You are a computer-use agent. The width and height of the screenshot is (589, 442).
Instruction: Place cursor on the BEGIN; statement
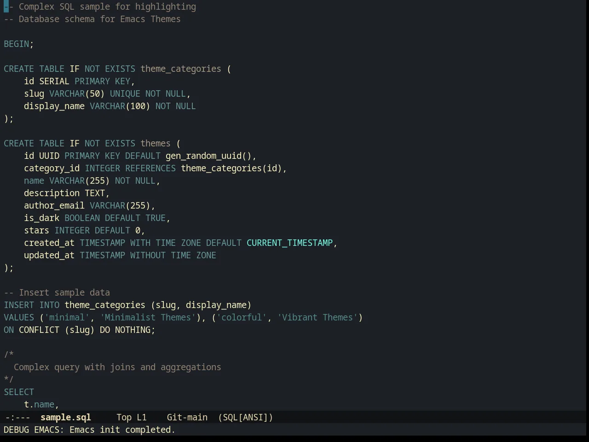click(19, 44)
